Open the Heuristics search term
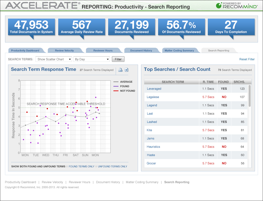Image resolution: width=263 pixels, height=201 pixels. pos(153,146)
